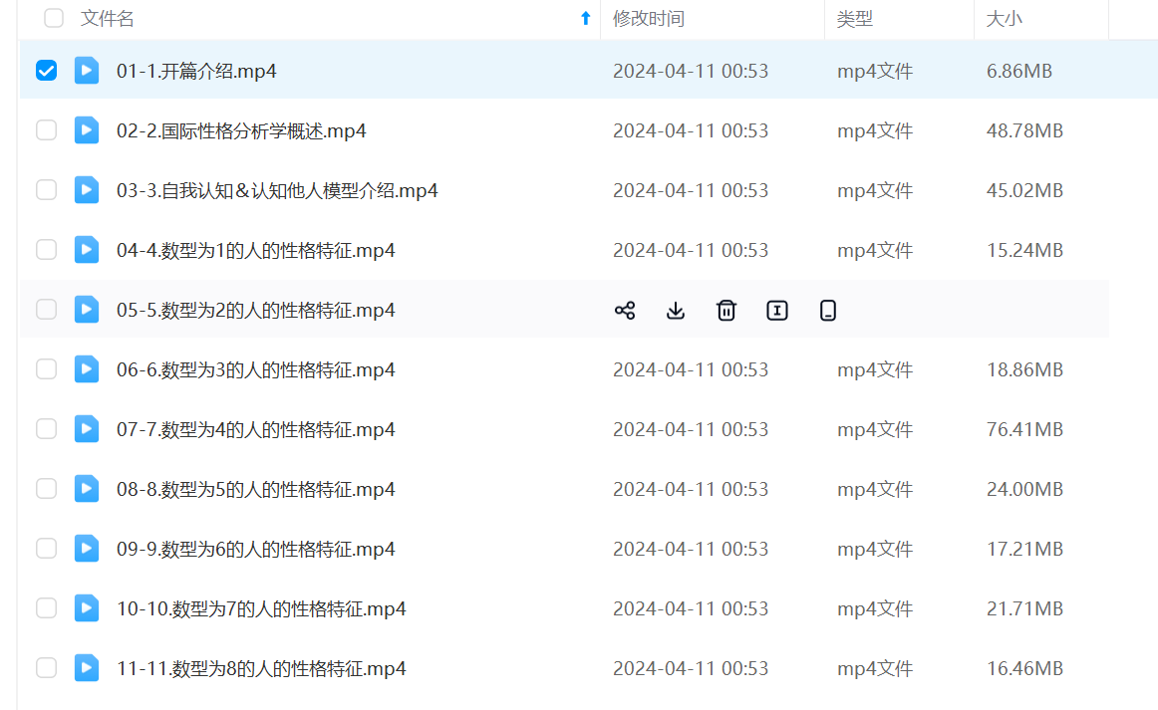Sort files by 修改时间 column header
Screen dimensions: 1158x710
[649, 19]
